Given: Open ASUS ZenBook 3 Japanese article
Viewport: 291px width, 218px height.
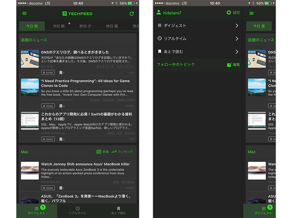Looking at the screenshot, I should pos(86,199).
